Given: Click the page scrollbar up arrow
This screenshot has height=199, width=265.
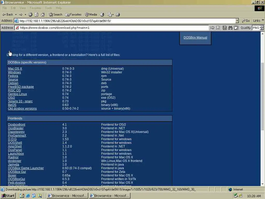Looking at the screenshot, I should (262, 34).
